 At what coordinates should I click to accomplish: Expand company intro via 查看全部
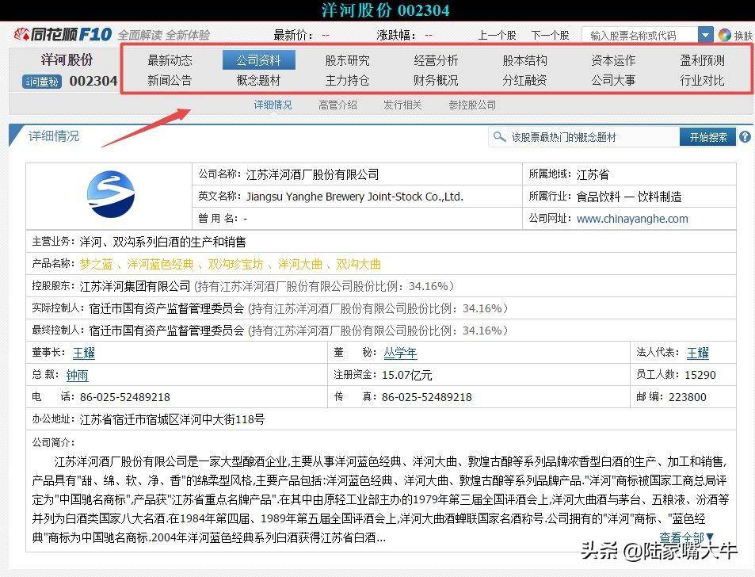[x=686, y=537]
